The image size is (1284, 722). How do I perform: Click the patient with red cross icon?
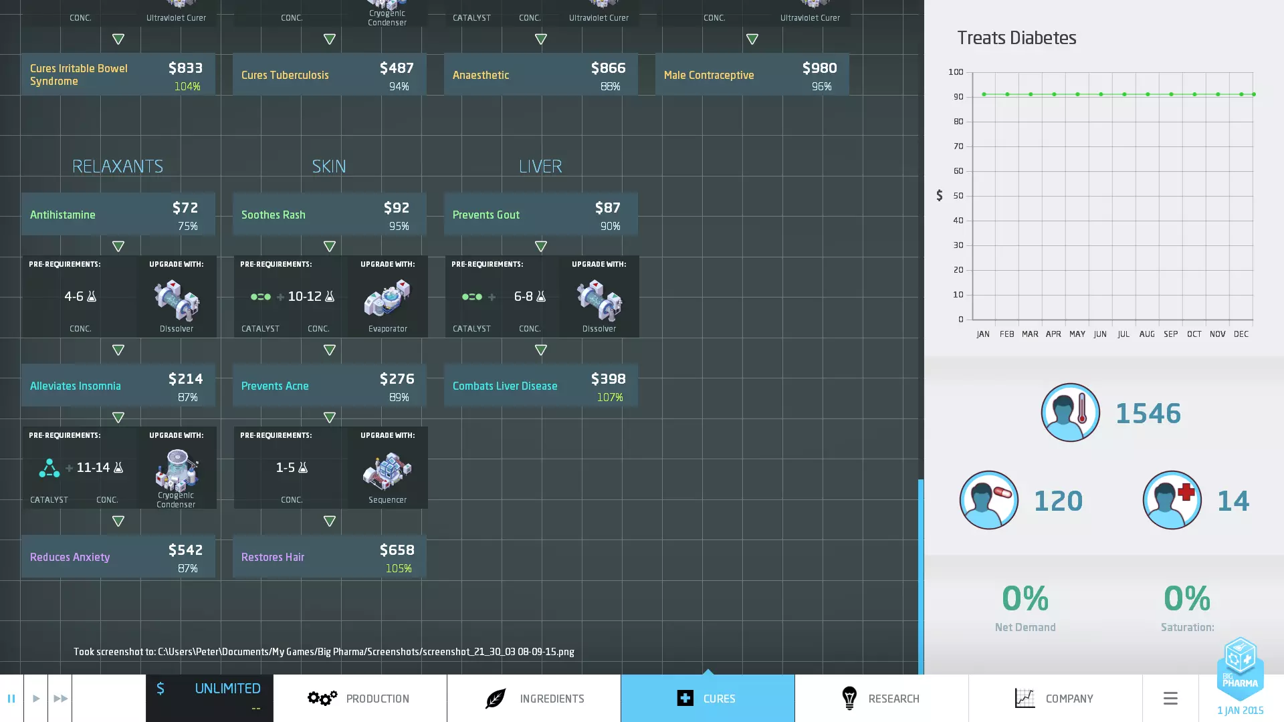(1172, 500)
